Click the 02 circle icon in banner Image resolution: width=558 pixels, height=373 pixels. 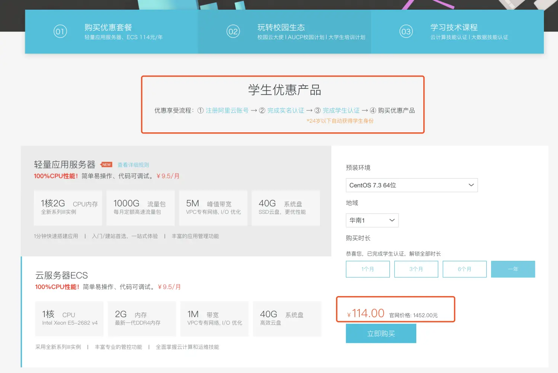tap(233, 32)
